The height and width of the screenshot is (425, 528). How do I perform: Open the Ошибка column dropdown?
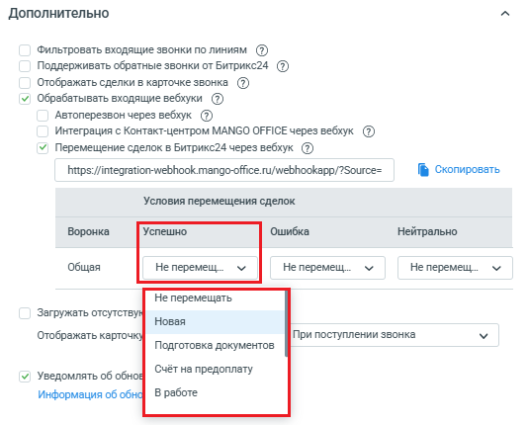click(x=327, y=268)
